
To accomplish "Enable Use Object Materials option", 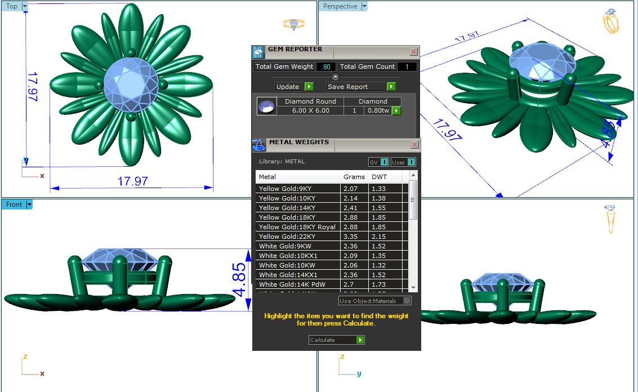I will (407, 301).
